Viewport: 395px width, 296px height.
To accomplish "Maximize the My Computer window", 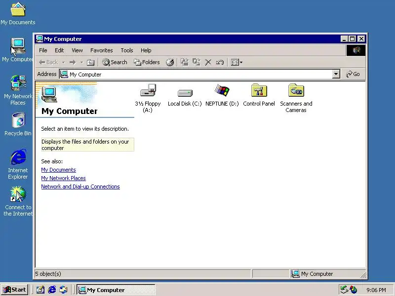I will [352, 39].
